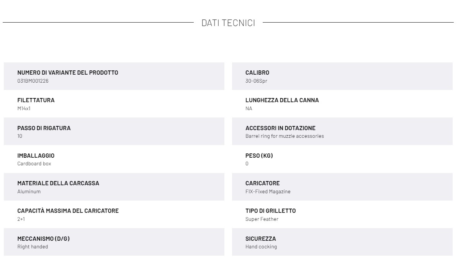Select the Barrel ring for muzzle accessories text
The width and height of the screenshot is (458, 266).
285,136
